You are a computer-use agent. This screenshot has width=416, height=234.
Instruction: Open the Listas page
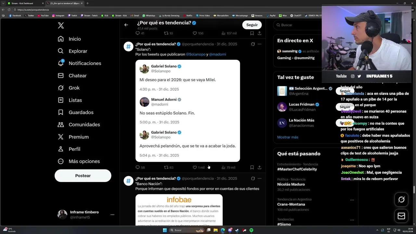coord(70,100)
